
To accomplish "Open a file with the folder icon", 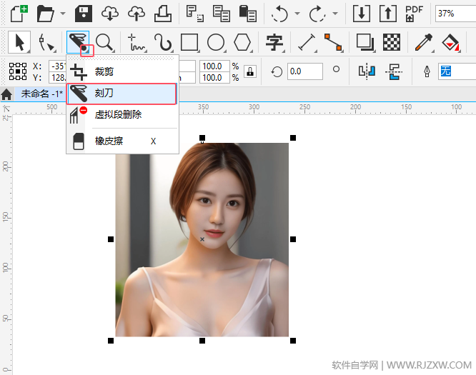I will [x=45, y=14].
